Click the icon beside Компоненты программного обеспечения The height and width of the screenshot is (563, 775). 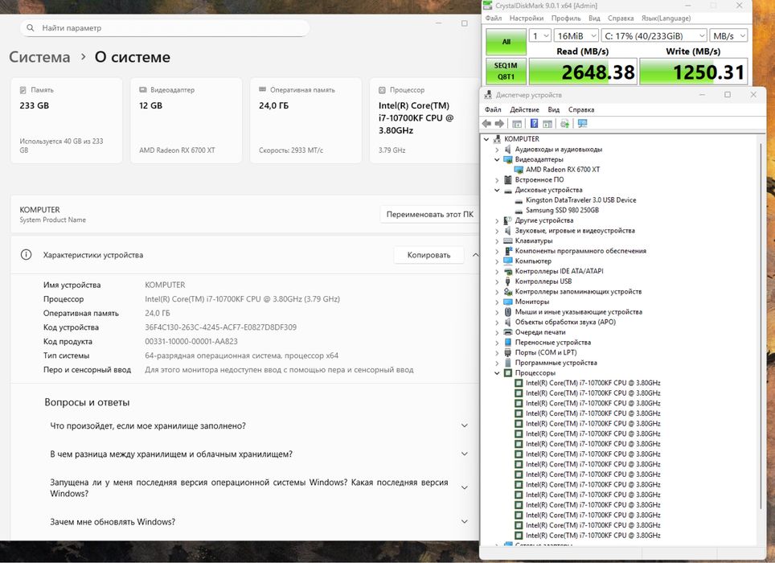tap(507, 251)
